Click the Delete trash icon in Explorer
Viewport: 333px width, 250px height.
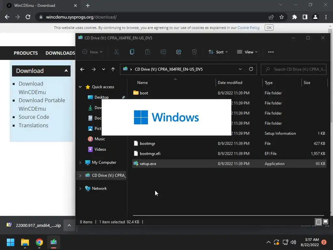[x=194, y=52]
